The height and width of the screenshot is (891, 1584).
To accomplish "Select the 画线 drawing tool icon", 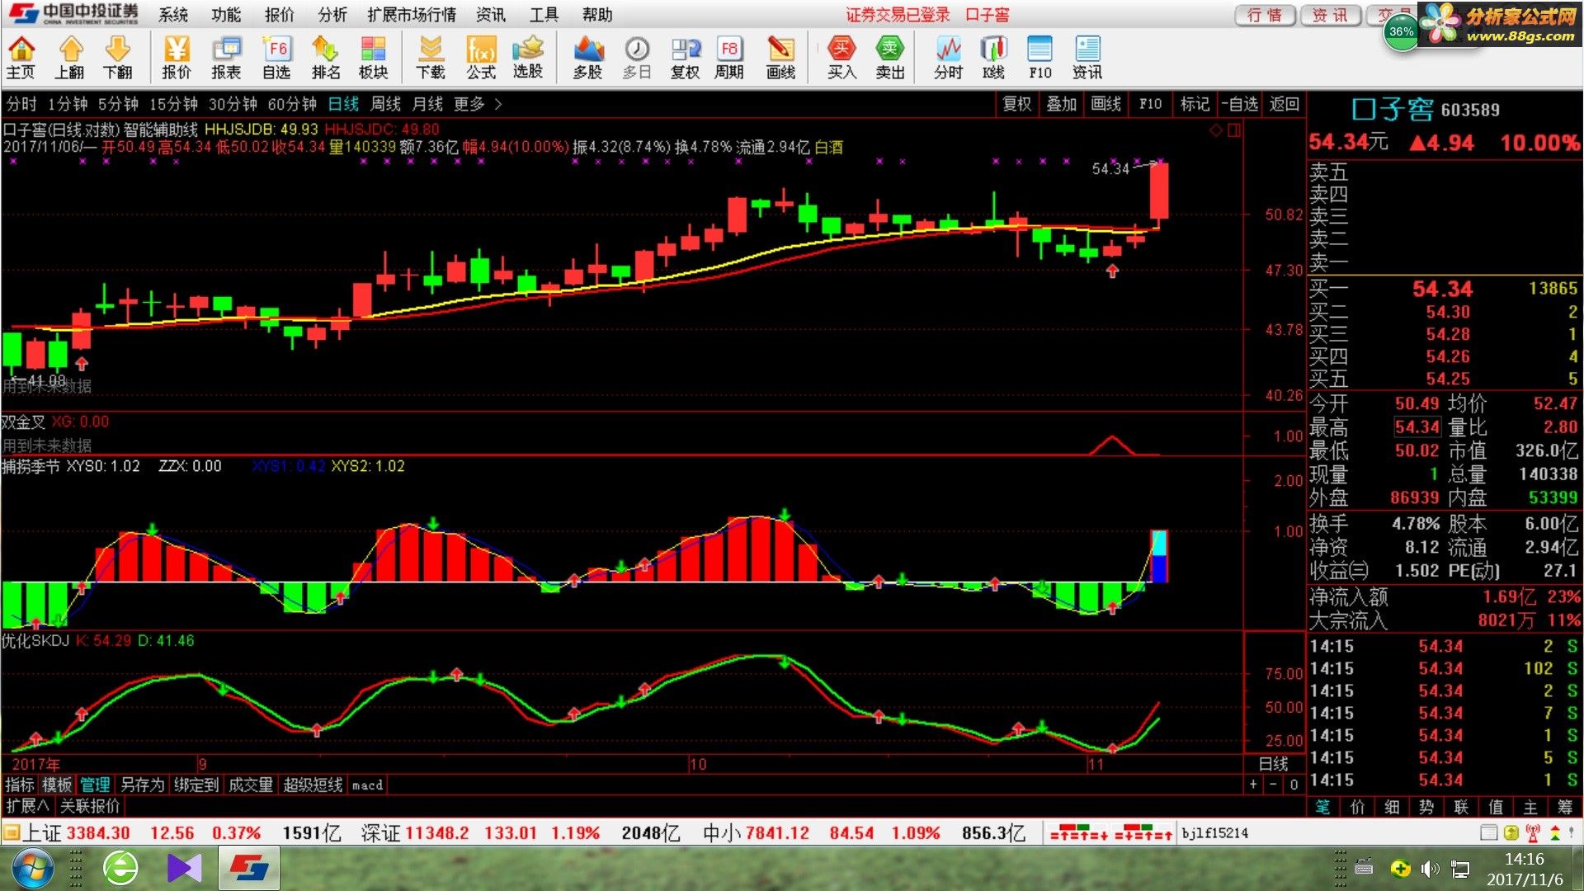I will point(780,58).
